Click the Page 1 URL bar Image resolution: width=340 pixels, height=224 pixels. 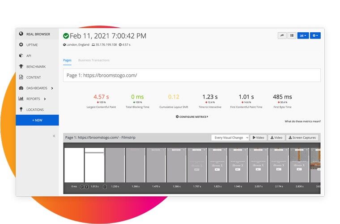[x=191, y=75]
